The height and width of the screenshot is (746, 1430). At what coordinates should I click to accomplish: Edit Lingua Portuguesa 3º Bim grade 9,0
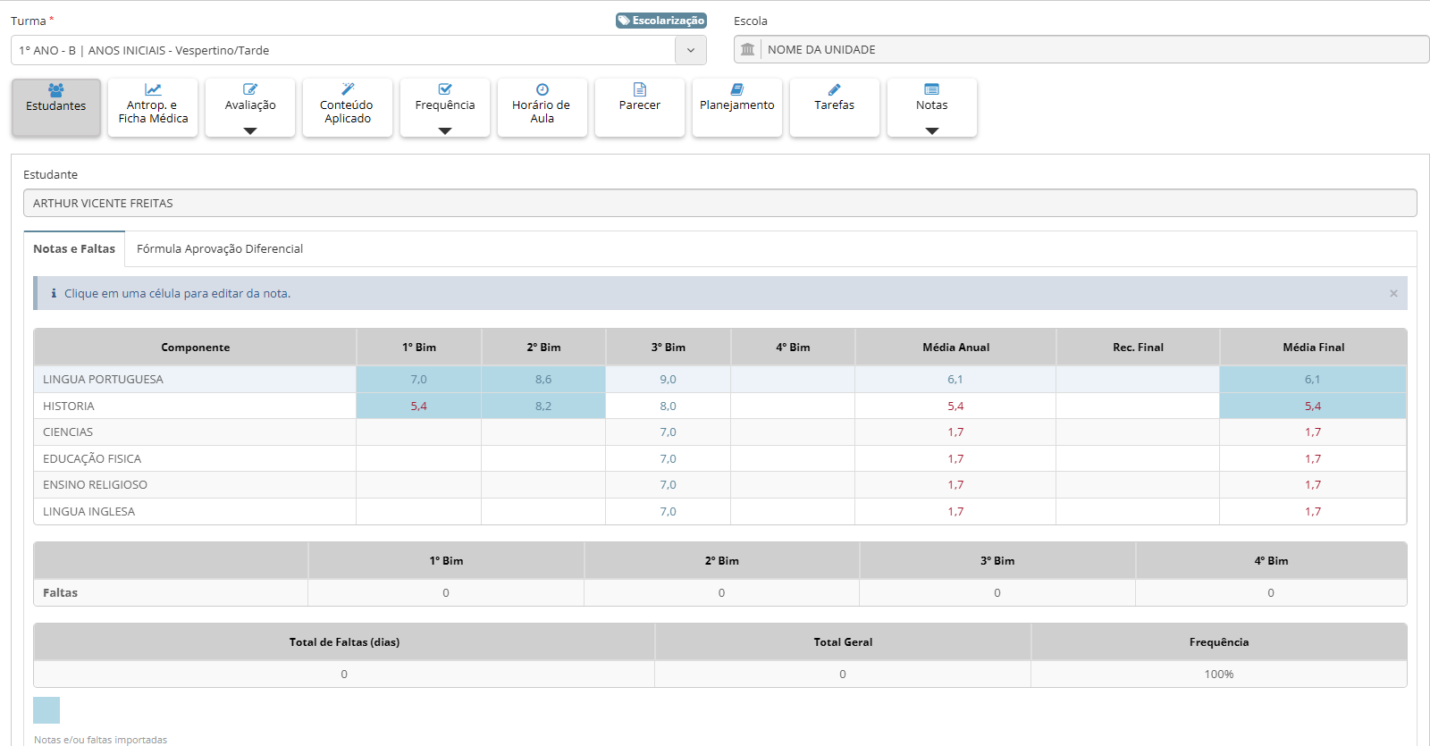668,379
